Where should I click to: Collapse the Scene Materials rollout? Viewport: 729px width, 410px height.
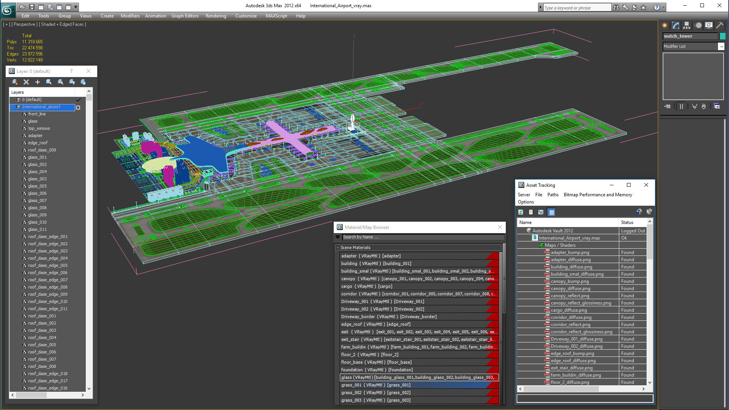(338, 248)
